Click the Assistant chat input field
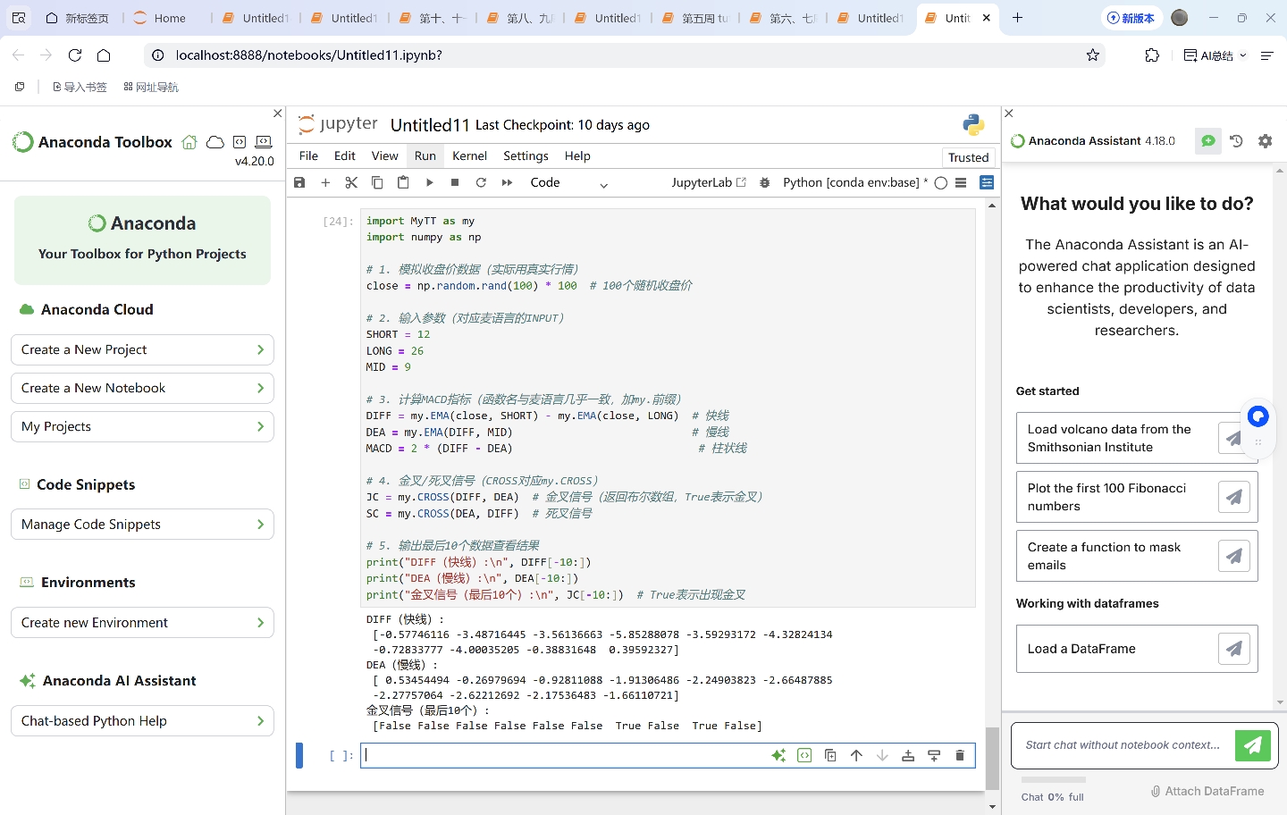Screen dimensions: 1287x815 coord(1123,745)
